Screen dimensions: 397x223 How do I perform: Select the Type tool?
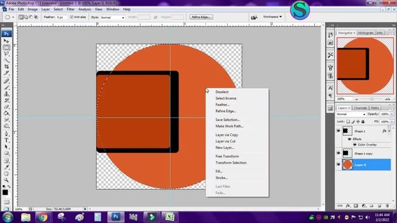pyautogui.click(x=6, y=141)
